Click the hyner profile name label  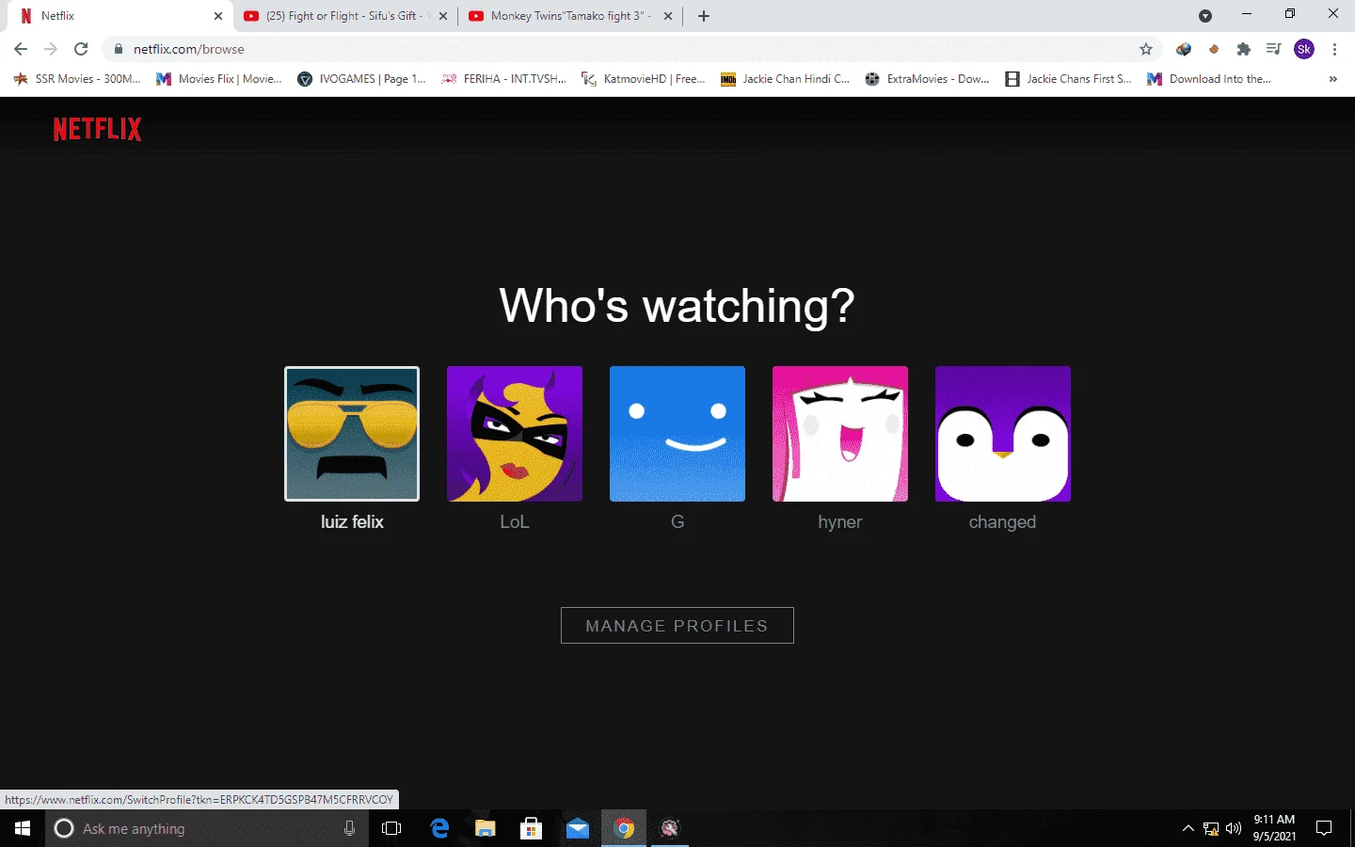tap(840, 522)
